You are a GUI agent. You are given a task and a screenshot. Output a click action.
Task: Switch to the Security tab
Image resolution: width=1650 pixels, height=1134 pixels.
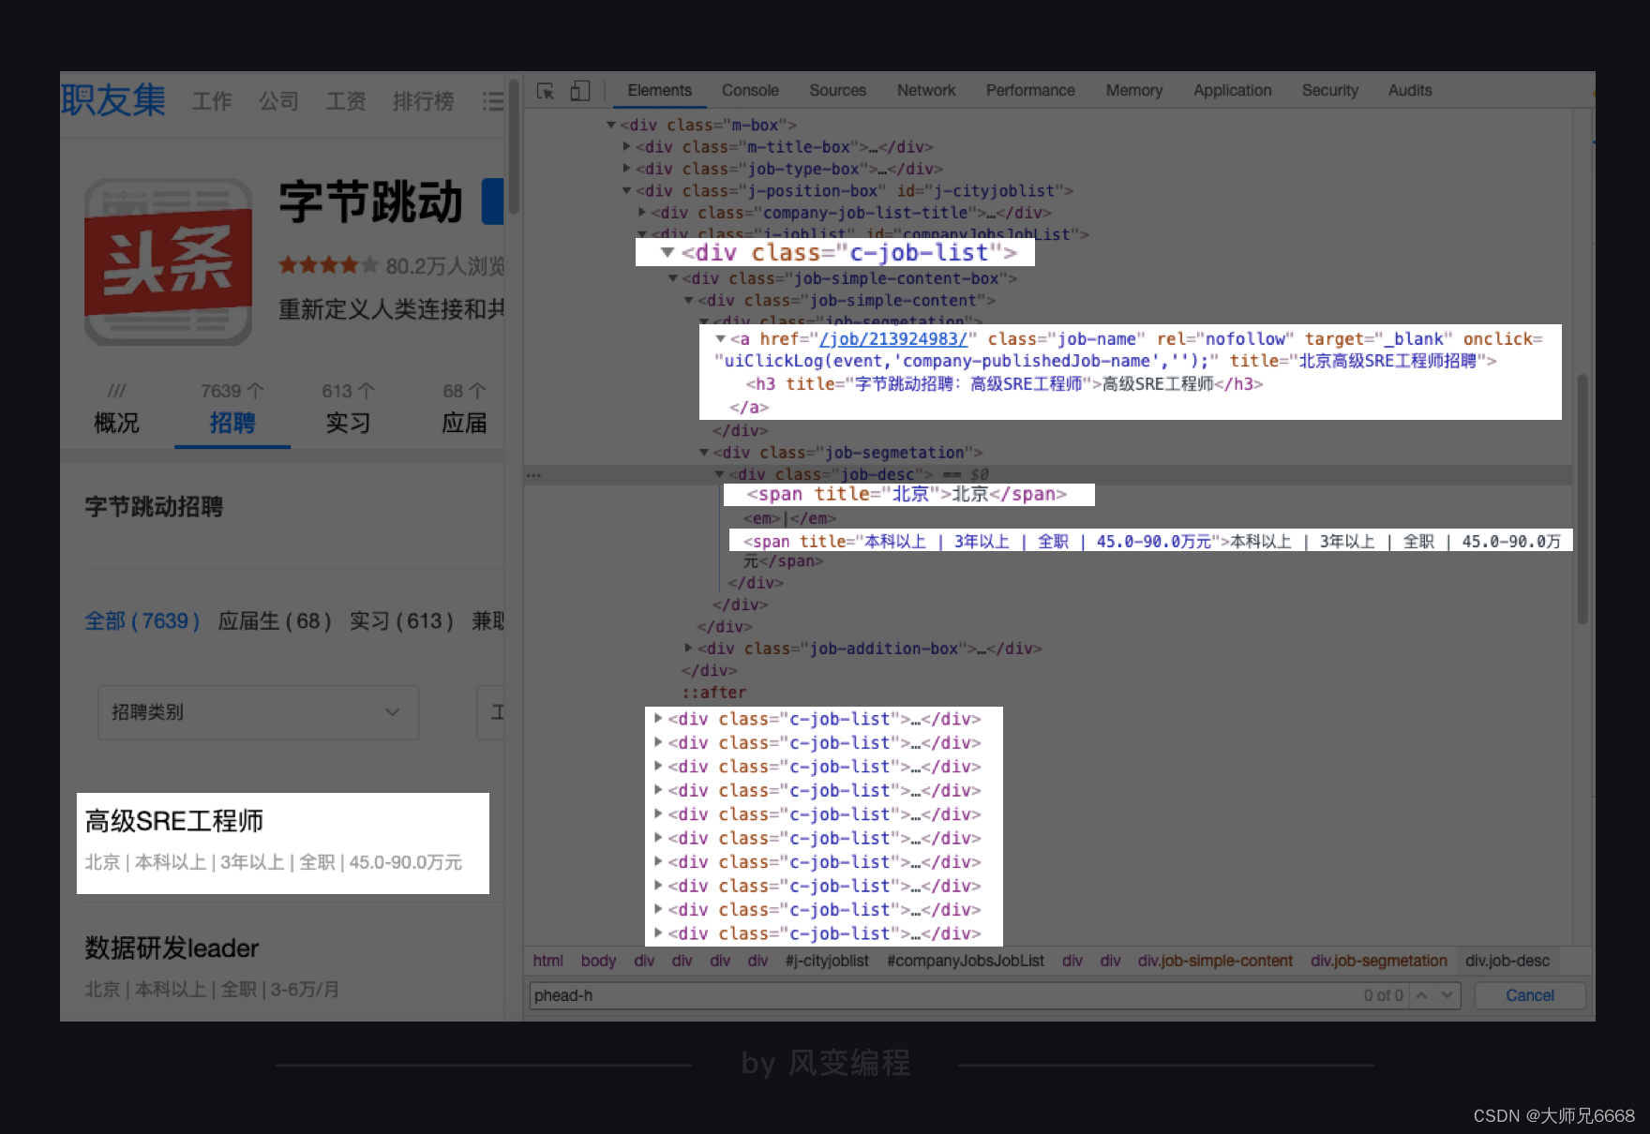tap(1329, 91)
